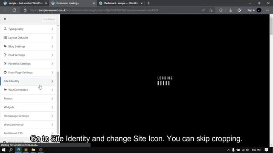Screen dimensions: 273x153
Task: Click the Published button
Action: pyautogui.click(x=49, y=19)
